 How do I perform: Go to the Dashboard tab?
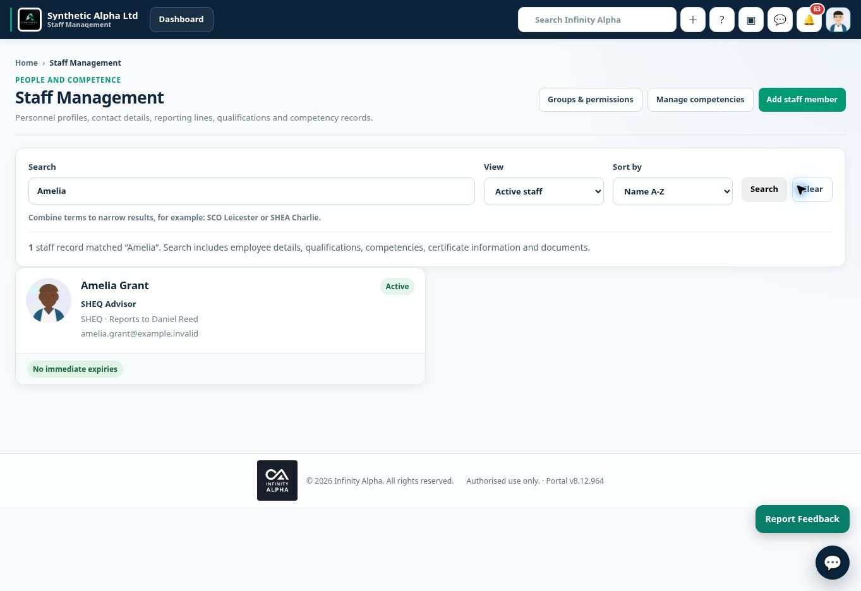181,20
